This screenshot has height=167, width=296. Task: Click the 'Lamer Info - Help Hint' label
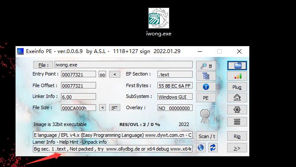[x=70, y=142]
